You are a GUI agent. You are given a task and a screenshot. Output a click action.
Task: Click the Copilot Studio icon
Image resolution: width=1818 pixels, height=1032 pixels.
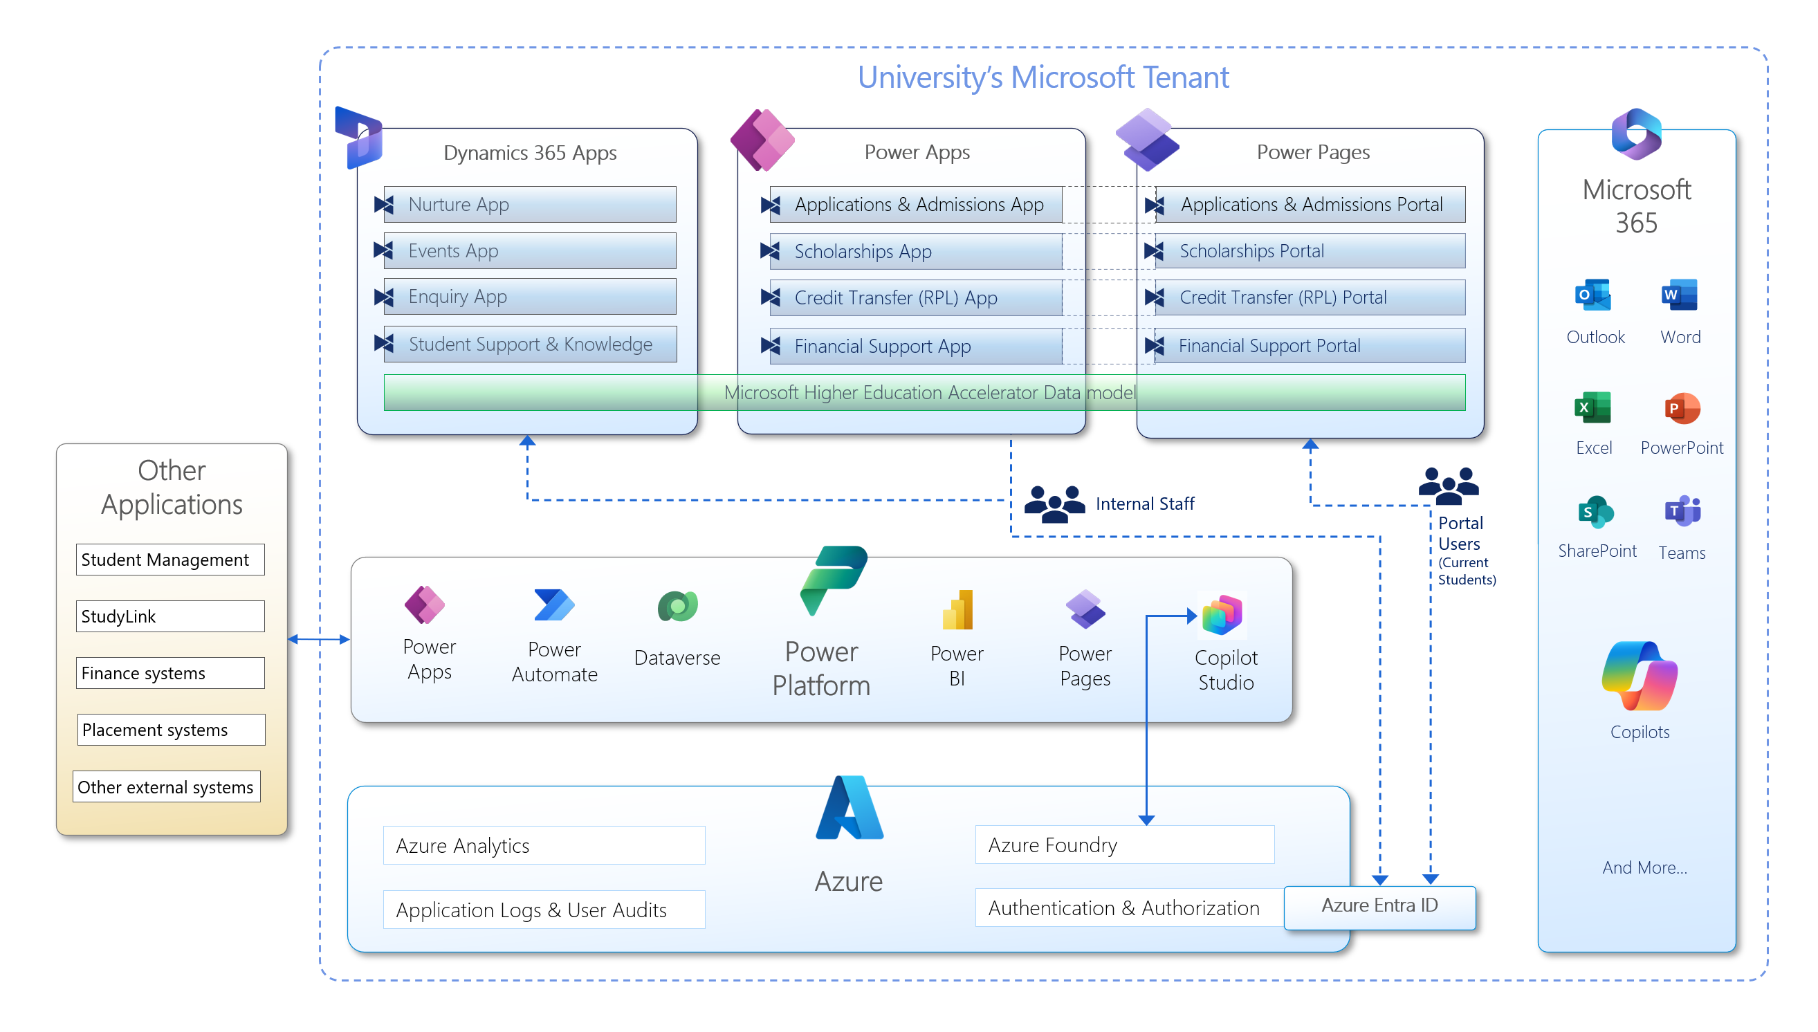pos(1222,614)
